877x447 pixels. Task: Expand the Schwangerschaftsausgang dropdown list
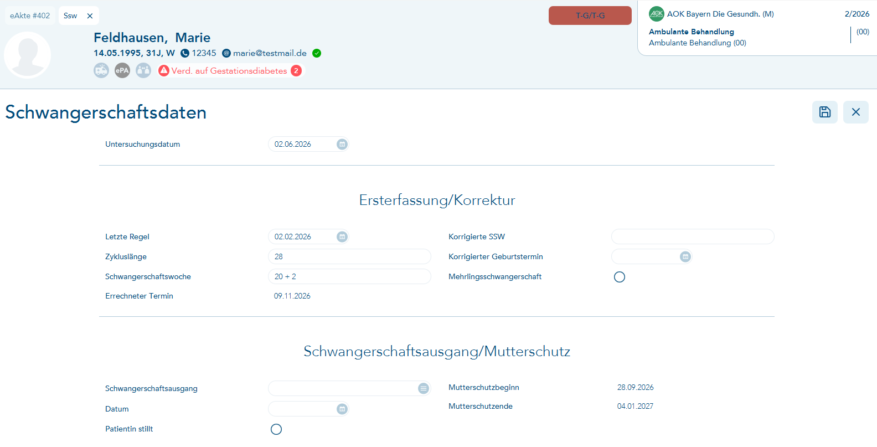tap(424, 388)
